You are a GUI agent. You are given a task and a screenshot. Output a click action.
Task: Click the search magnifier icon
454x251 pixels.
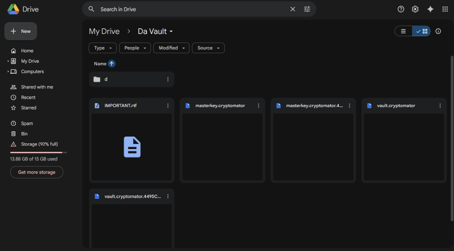coord(91,9)
